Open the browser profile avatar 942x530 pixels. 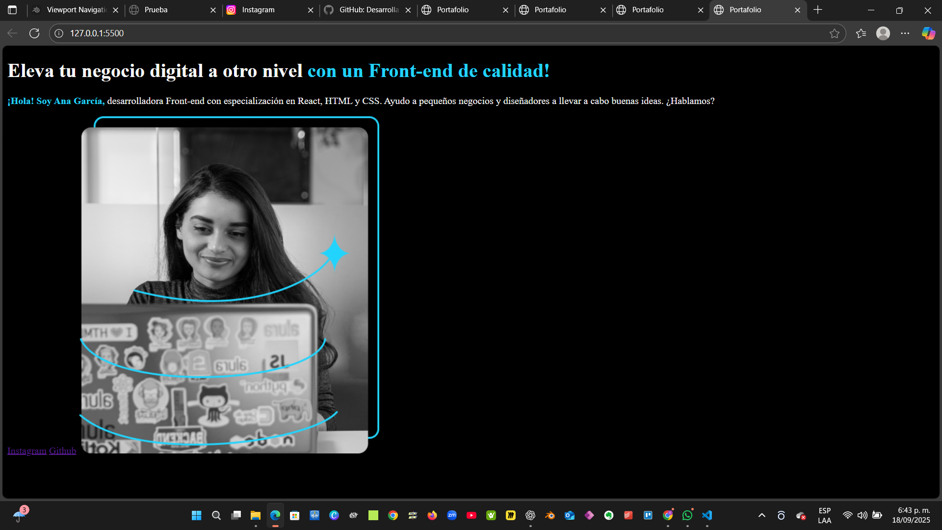(x=883, y=33)
